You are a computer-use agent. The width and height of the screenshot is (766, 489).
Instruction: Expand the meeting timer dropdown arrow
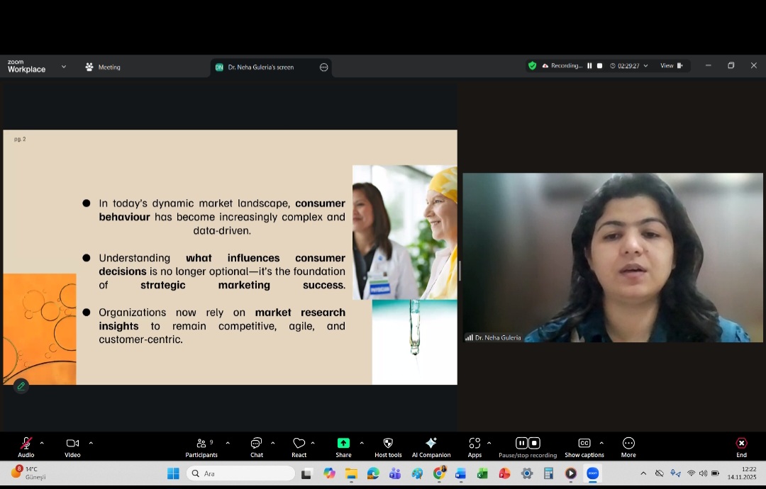click(x=645, y=66)
